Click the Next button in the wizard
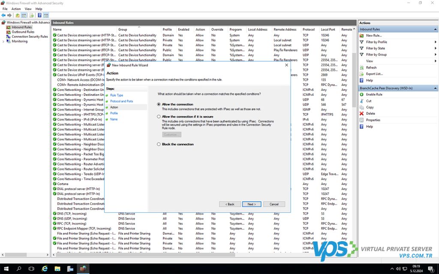439x274 pixels. [252, 204]
